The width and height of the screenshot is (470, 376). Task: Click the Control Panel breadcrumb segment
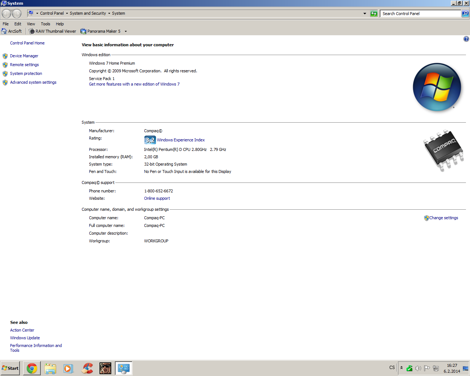(x=52, y=13)
